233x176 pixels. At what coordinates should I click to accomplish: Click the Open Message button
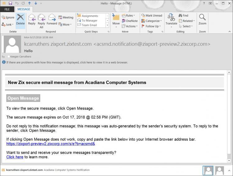[23, 98]
